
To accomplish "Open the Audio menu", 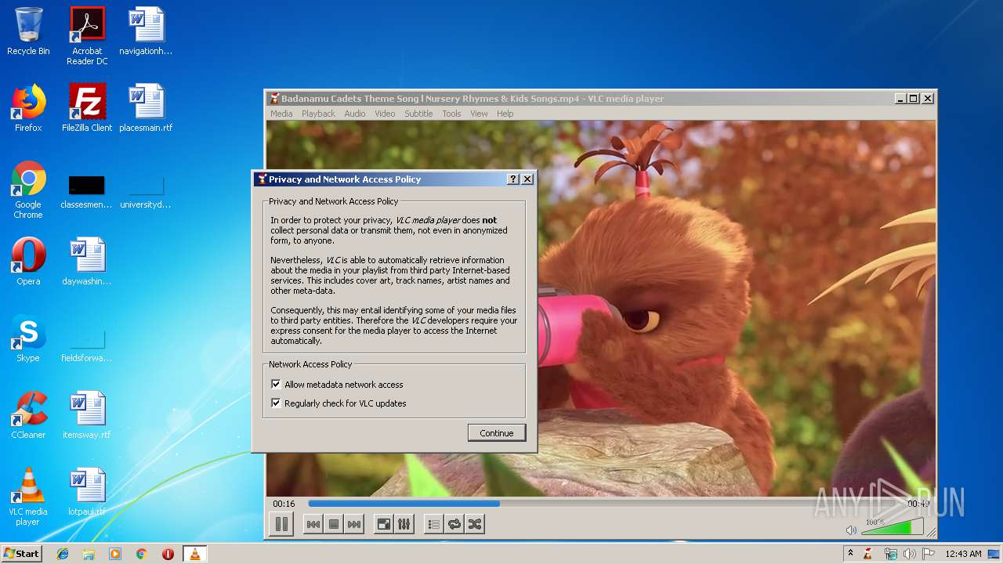I will click(x=355, y=114).
